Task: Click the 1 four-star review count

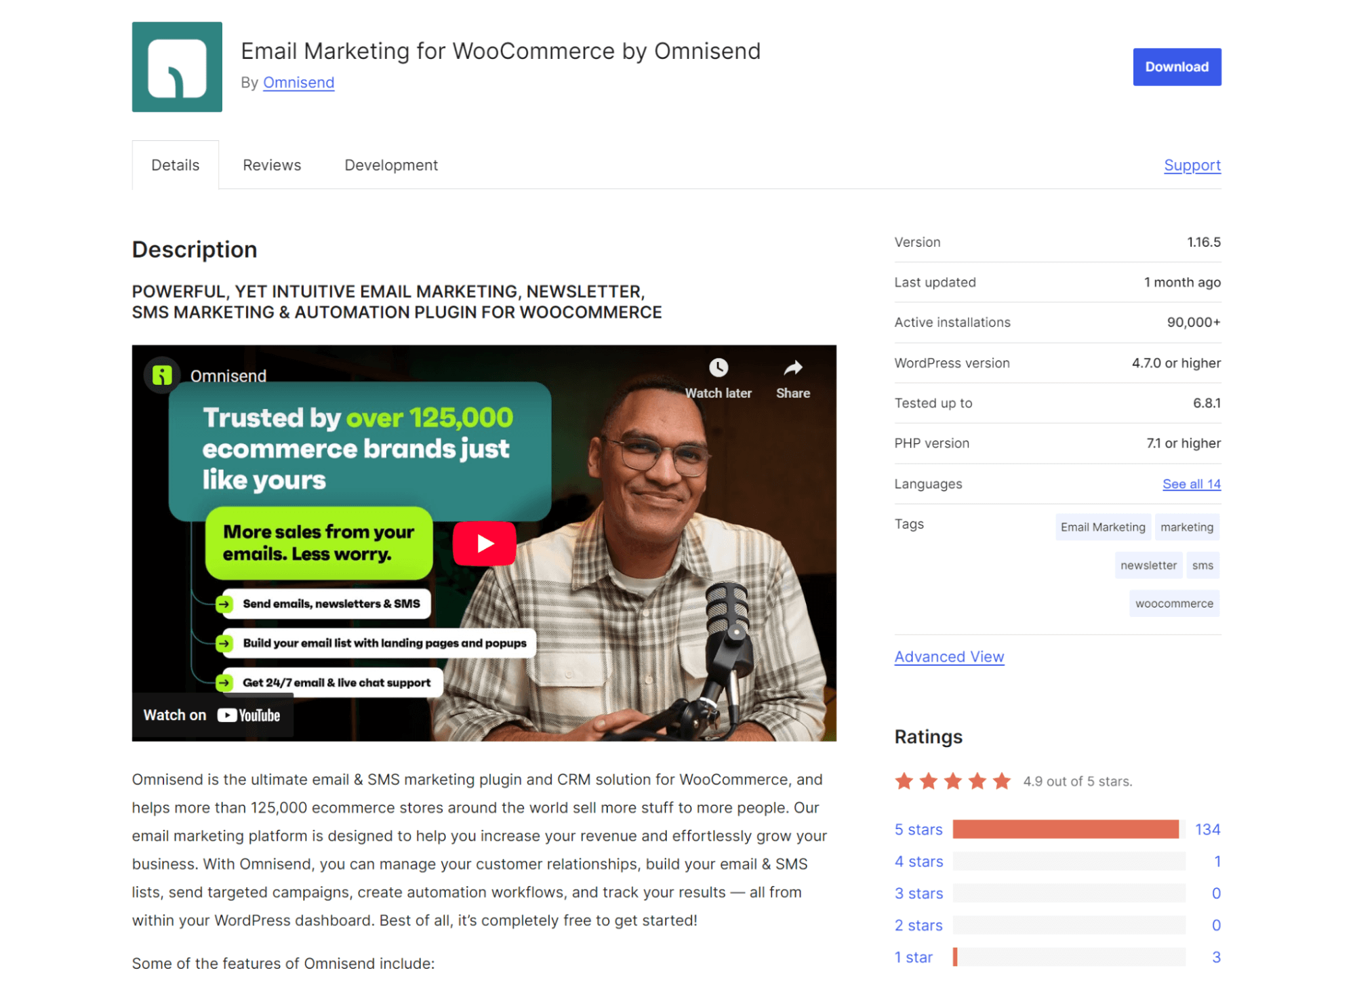Action: [x=1217, y=861]
